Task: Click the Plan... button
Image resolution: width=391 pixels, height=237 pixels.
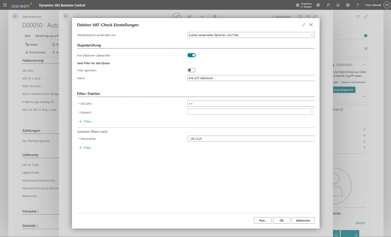Action: click(263, 220)
